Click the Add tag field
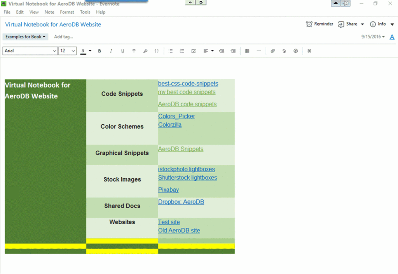Screen dimensions: 398x274 pyautogui.click(x=63, y=37)
